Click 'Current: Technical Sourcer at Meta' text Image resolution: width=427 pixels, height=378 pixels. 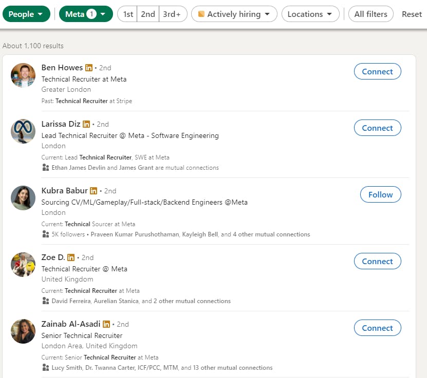(x=88, y=224)
